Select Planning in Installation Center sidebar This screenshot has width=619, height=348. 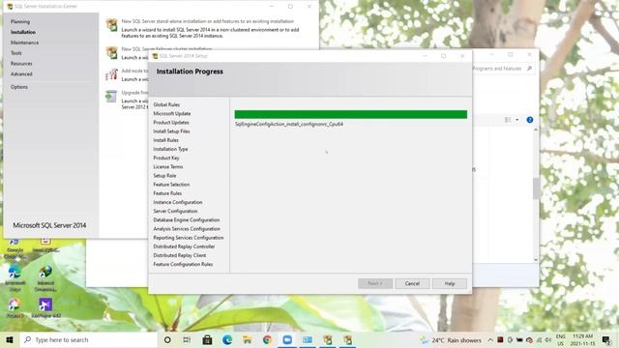point(20,21)
